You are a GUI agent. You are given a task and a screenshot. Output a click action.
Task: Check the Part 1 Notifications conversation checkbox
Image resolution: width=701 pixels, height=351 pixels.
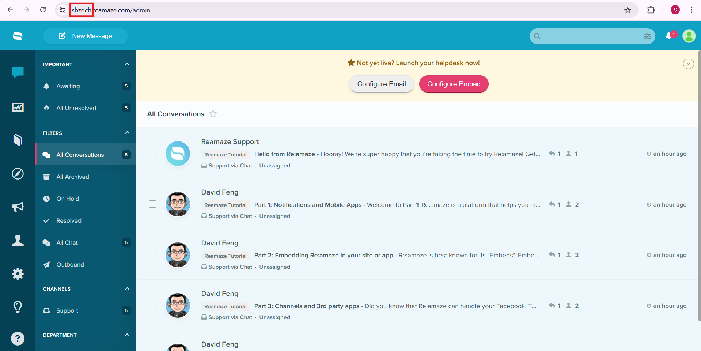(153, 204)
